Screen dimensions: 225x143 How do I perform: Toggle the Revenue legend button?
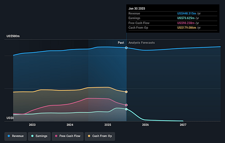15,136
